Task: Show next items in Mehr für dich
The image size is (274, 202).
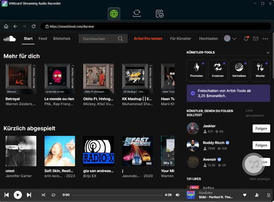Action: click(x=169, y=84)
